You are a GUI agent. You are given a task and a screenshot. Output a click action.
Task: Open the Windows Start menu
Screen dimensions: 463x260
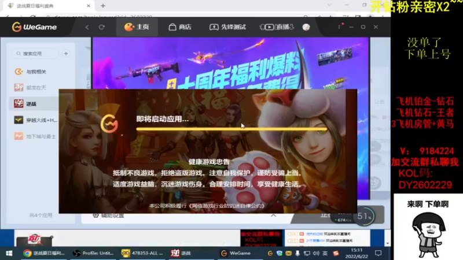click(9, 253)
